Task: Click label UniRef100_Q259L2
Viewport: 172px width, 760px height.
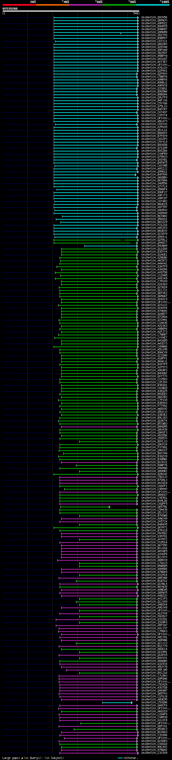Action: (x=154, y=240)
